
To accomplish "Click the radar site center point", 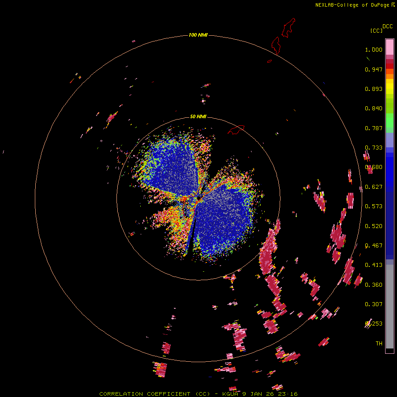I will pyautogui.click(x=198, y=198).
